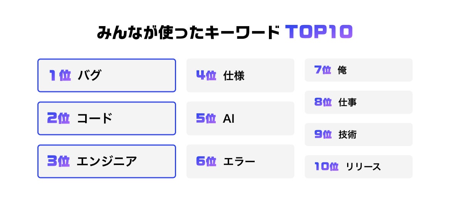The image size is (450, 203).
Task: Open the 3位 エンジニア keyword card
Action: 106,161
